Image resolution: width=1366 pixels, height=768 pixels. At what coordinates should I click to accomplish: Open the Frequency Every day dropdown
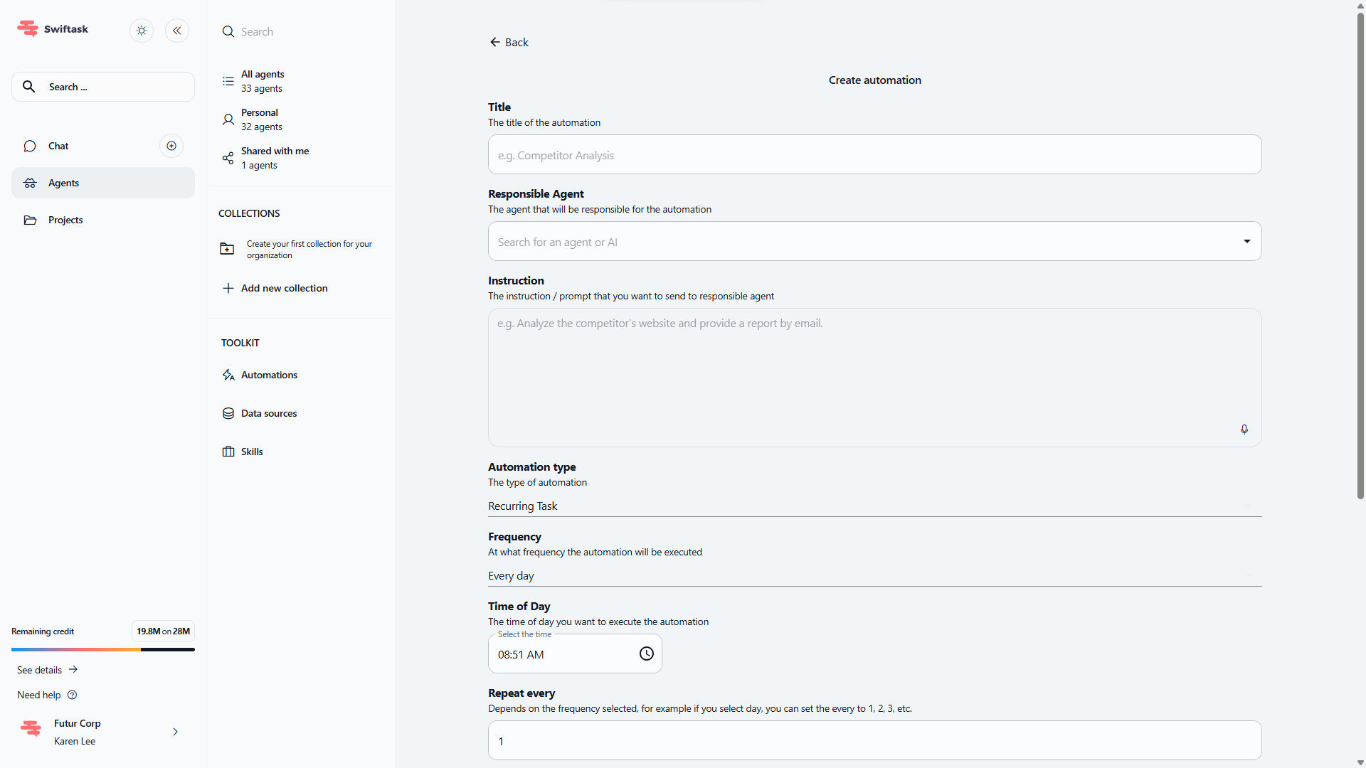[x=874, y=576]
